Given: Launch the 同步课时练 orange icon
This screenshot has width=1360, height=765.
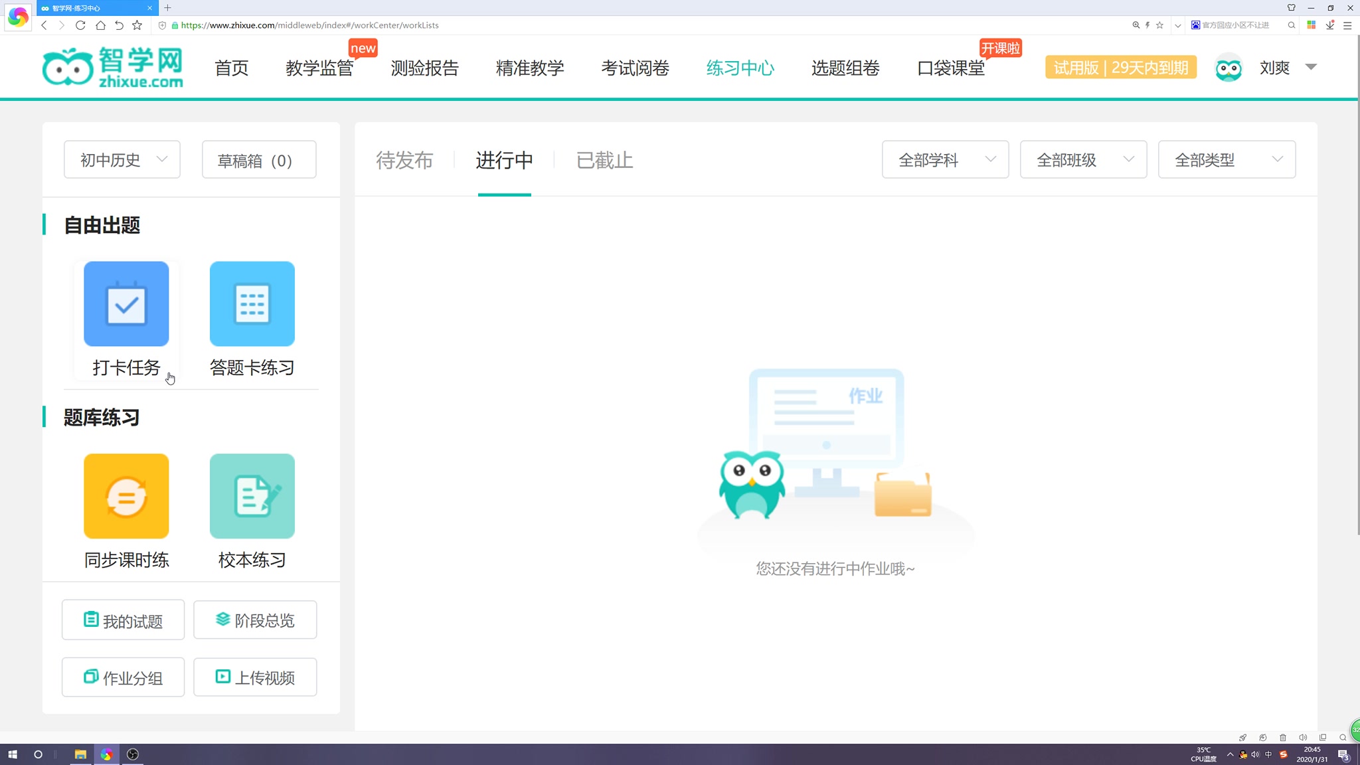Looking at the screenshot, I should pos(126,496).
